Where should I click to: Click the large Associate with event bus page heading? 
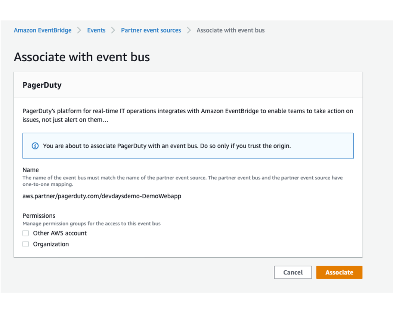click(82, 57)
